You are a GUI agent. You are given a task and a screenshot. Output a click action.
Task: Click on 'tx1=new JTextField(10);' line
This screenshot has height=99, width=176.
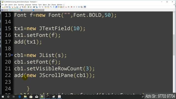pyautogui.click(x=50, y=28)
